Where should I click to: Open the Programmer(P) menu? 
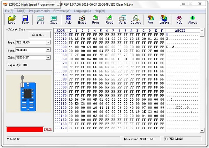click(39, 11)
